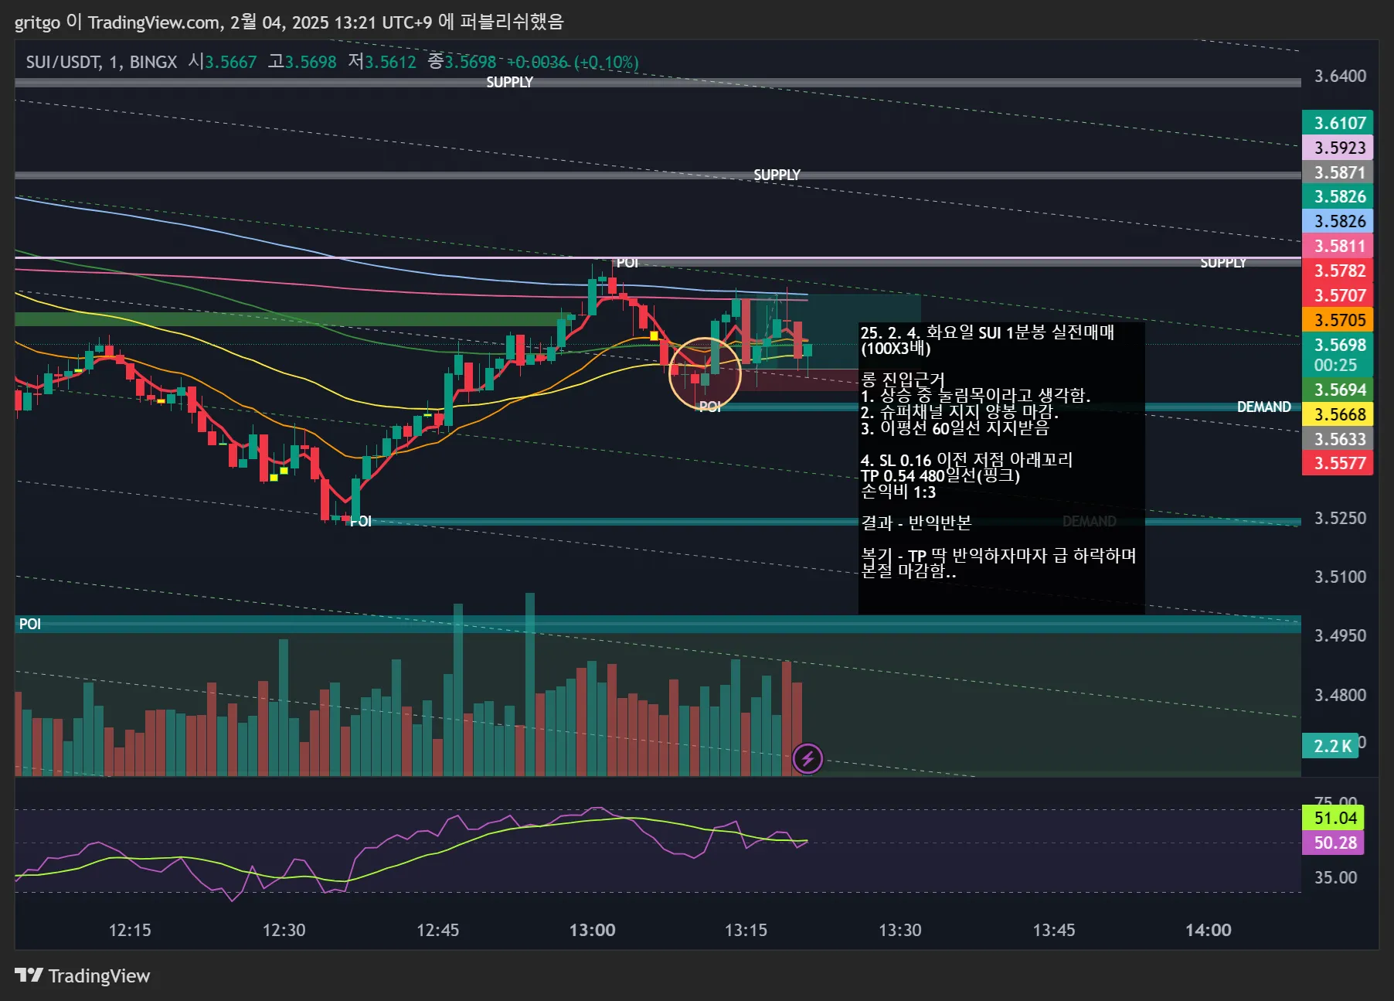
Task: Click the 50.28 RSI value label
Action: (x=1334, y=843)
